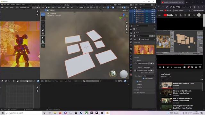Click the blue Z axis navigation gizmo ball
Viewport: 205px width, 115px height.
[x=124, y=15]
